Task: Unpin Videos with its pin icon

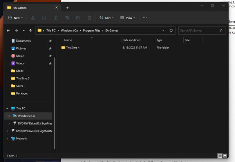Action: click(50, 64)
